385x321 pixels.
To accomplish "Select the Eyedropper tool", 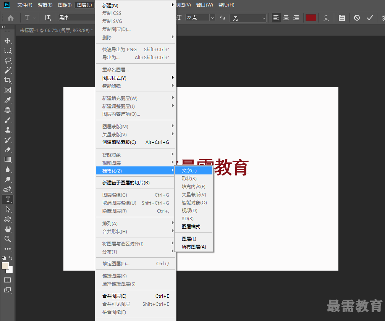I will (x=8, y=100).
